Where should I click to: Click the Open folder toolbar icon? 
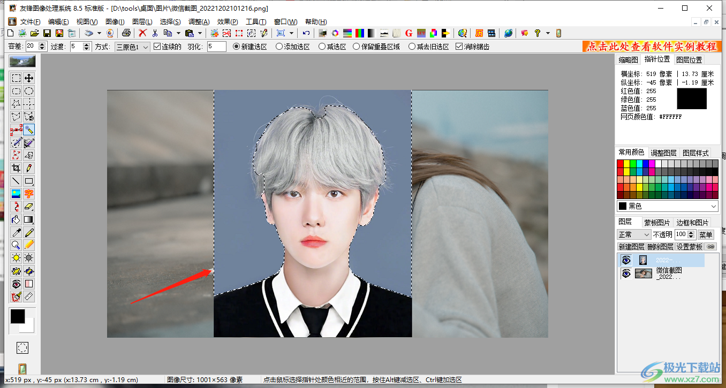tap(34, 33)
